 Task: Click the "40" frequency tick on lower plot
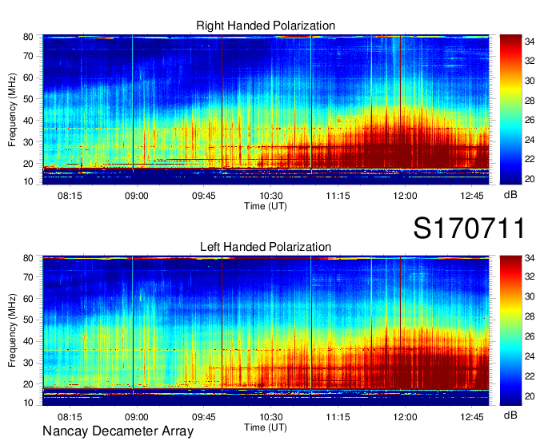28,342
